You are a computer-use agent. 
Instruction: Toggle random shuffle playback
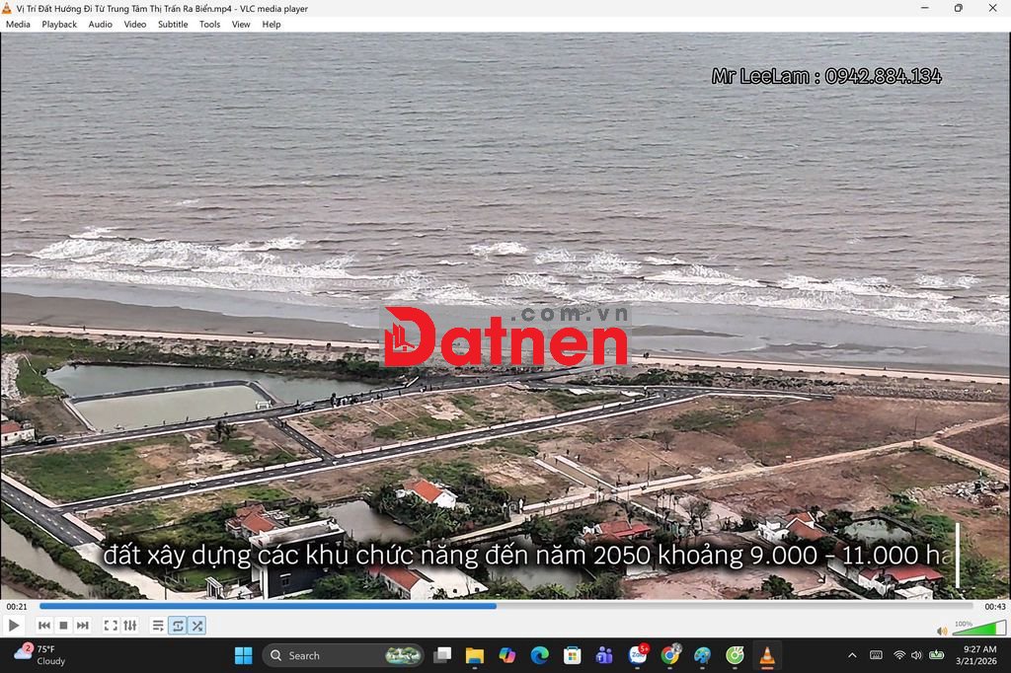point(197,626)
